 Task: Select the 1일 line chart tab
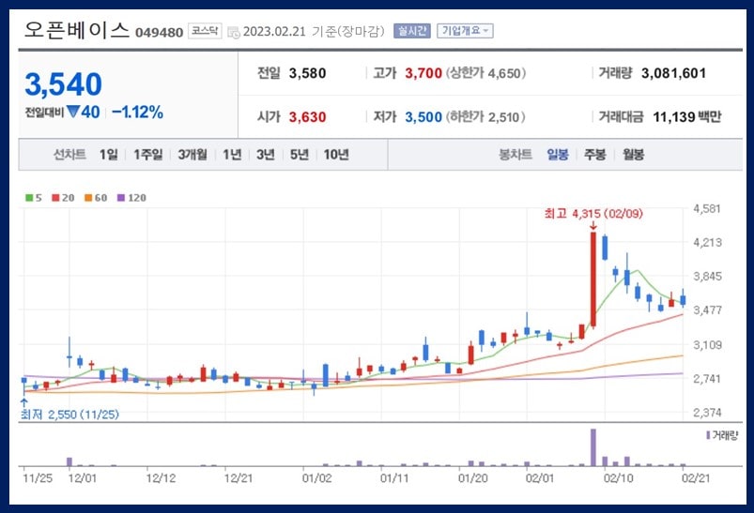109,155
